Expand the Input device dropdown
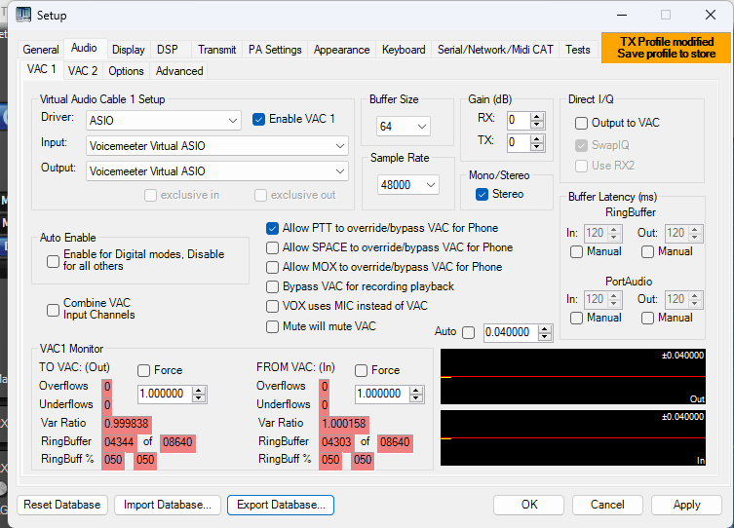 pos(338,146)
